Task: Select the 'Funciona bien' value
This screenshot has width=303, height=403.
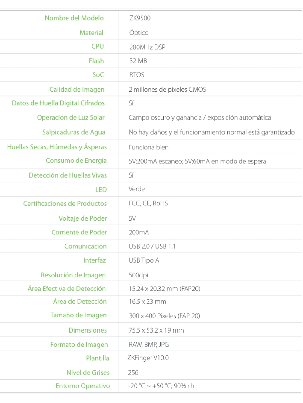Action: pyautogui.click(x=148, y=147)
